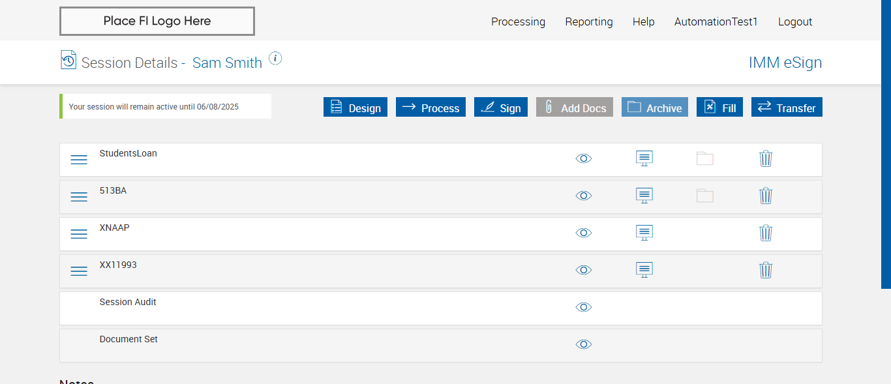891x384 pixels.
Task: Open the presentation icon for StudentsLoan
Action: click(x=644, y=158)
